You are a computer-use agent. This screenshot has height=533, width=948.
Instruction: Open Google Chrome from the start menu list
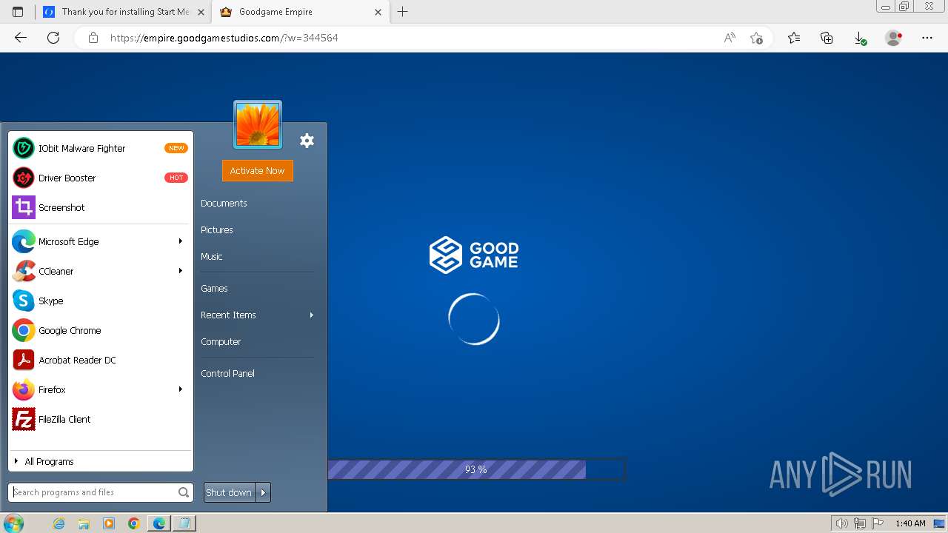[x=101, y=330]
